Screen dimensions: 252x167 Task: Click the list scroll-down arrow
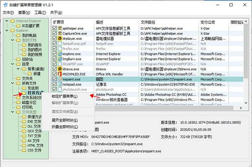[246, 103]
